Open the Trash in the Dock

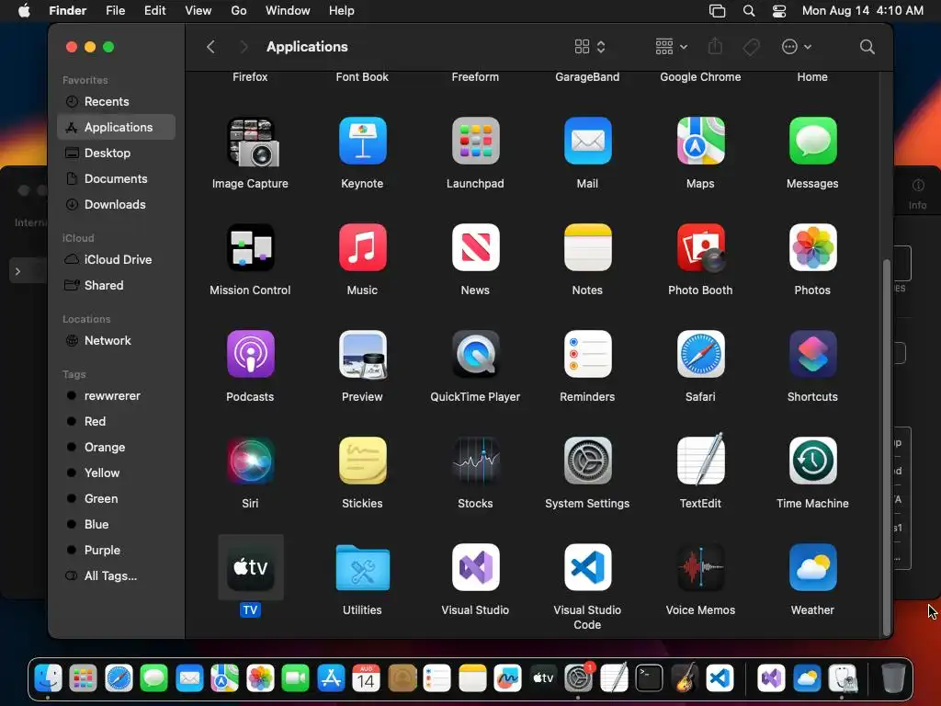(x=893, y=678)
